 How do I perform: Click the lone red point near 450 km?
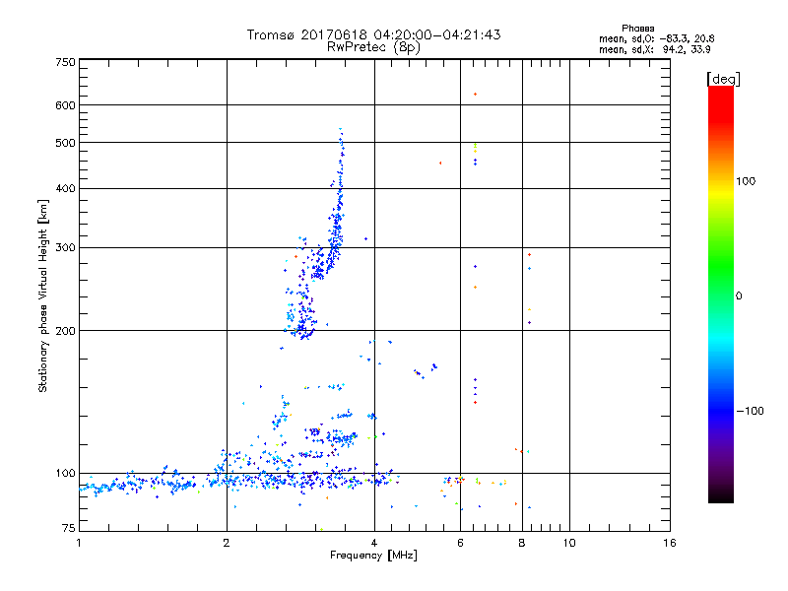pyautogui.click(x=440, y=164)
